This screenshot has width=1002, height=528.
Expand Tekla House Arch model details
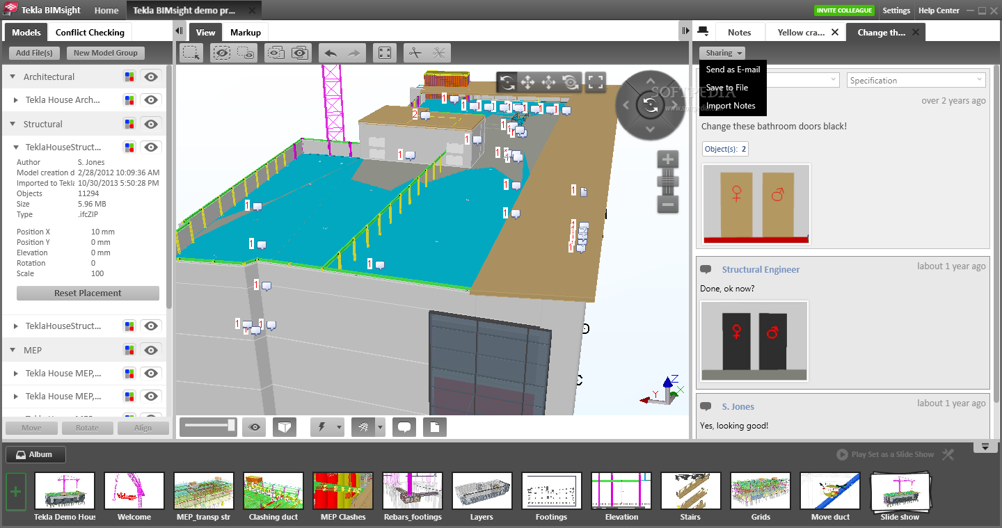tap(16, 99)
